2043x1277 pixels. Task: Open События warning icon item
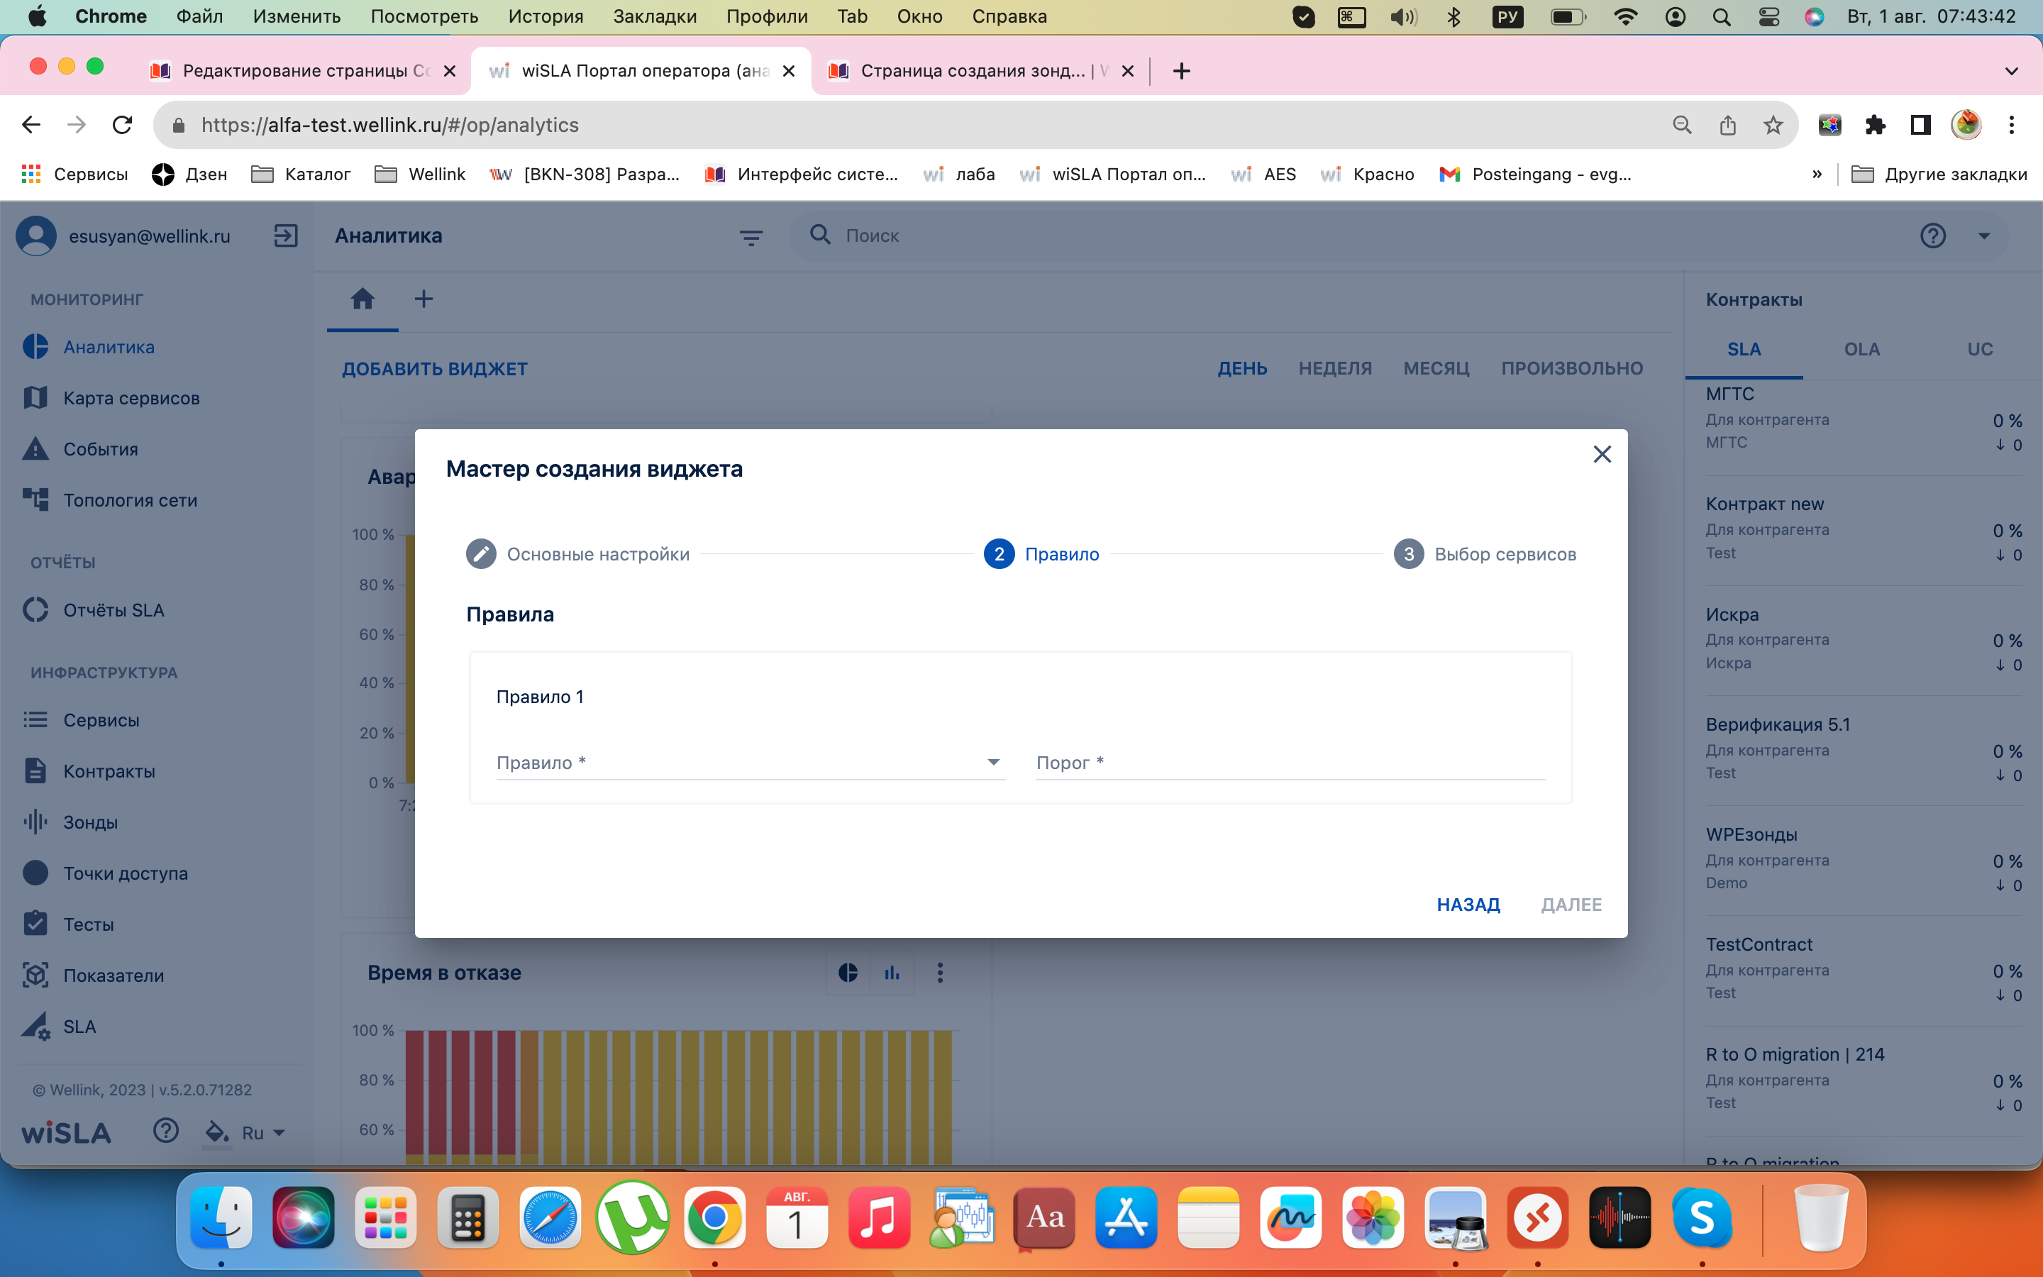pyautogui.click(x=35, y=449)
